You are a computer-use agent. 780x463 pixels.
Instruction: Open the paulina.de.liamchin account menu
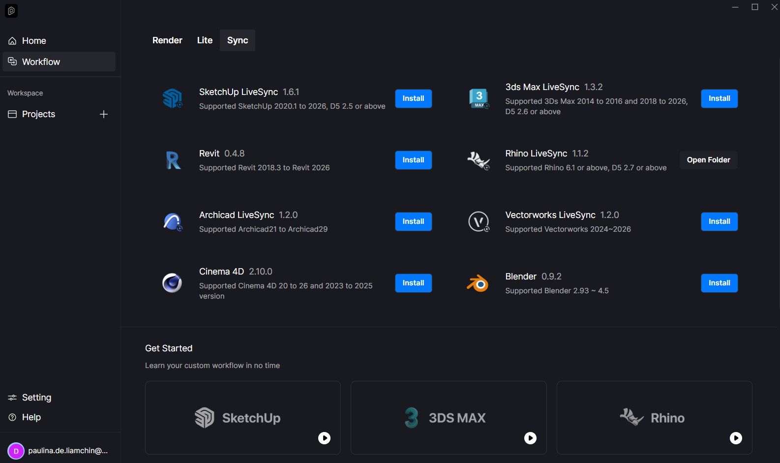59,451
